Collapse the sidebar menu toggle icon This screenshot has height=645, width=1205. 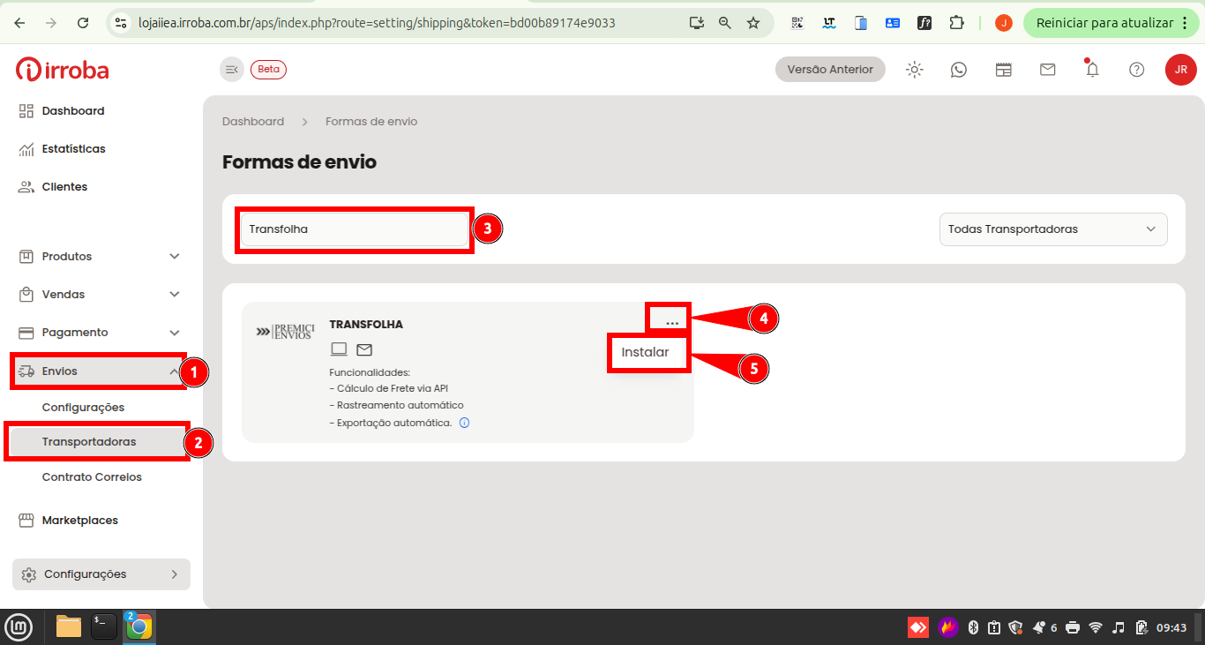[232, 69]
